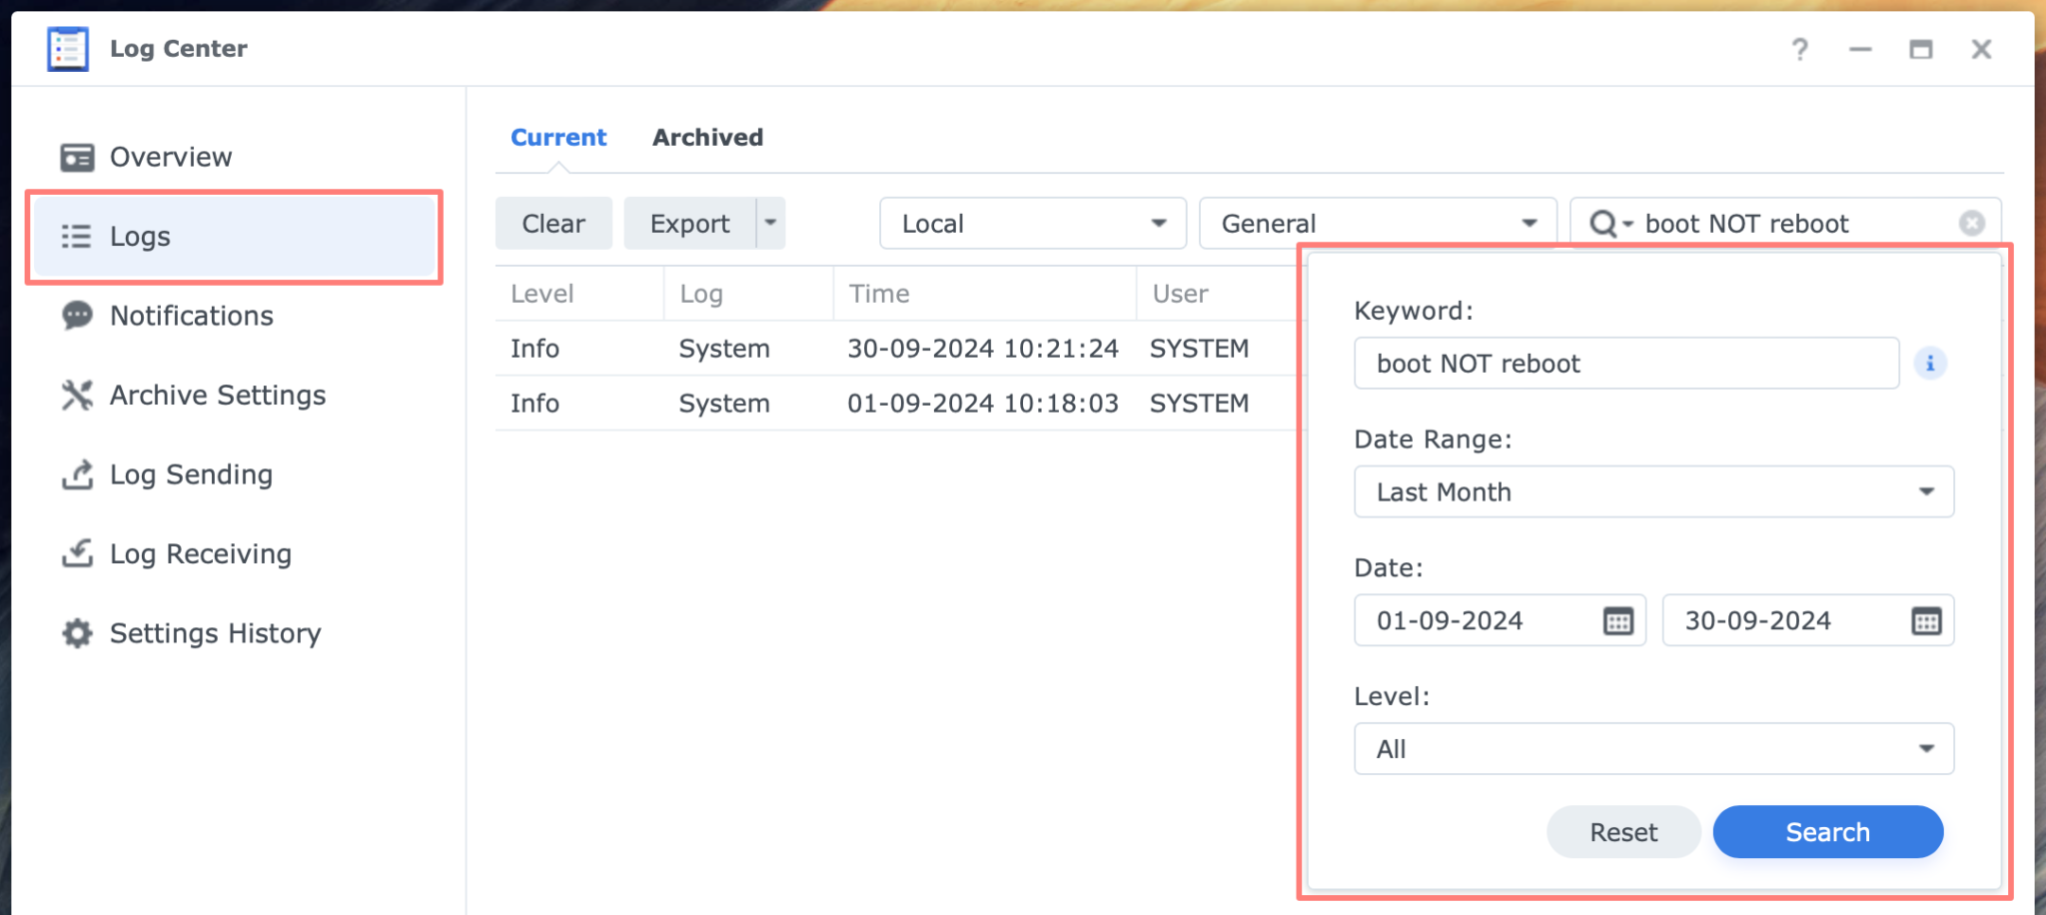
Task: Open Log Sending via its upload icon
Action: point(77,473)
